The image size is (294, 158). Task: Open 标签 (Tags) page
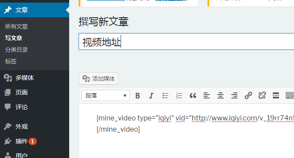point(11,61)
